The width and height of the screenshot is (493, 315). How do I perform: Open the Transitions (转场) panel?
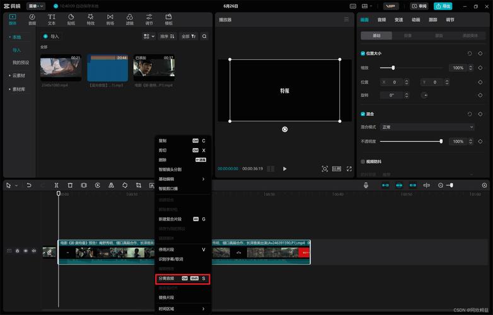(x=110, y=19)
